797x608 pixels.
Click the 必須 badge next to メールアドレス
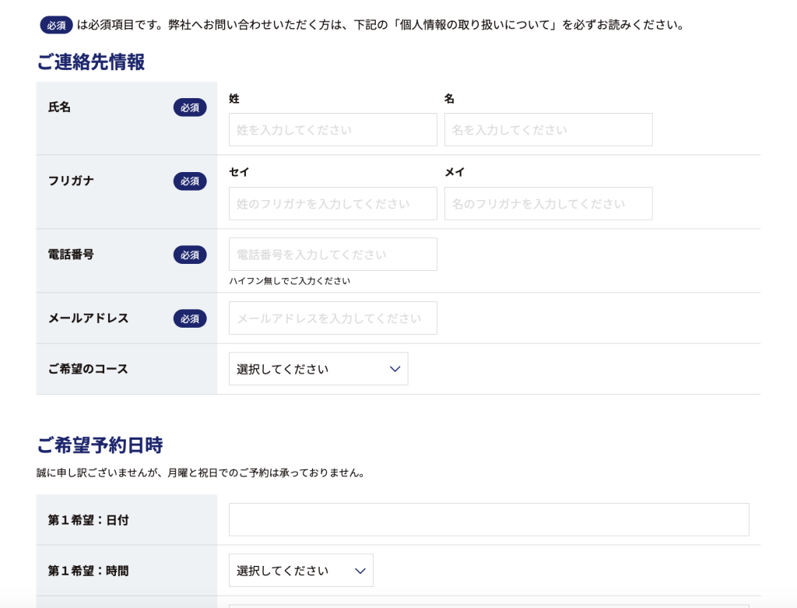click(190, 318)
